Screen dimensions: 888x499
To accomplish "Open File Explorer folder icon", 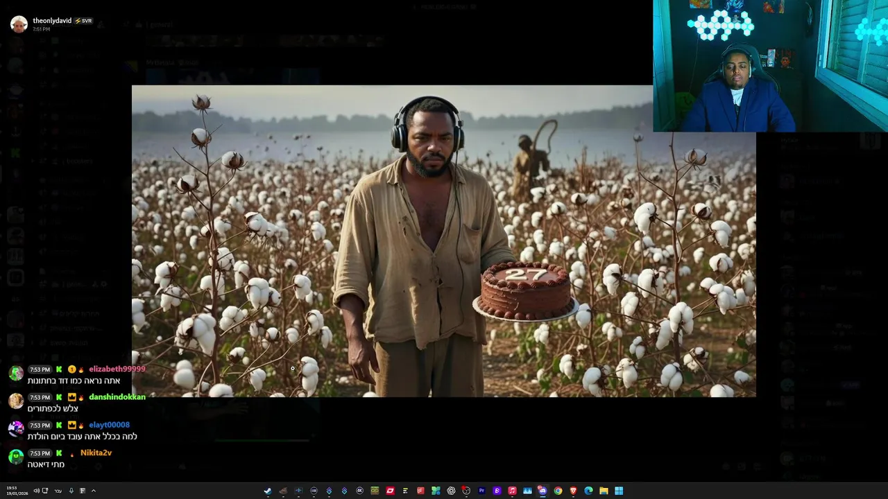I will (604, 491).
